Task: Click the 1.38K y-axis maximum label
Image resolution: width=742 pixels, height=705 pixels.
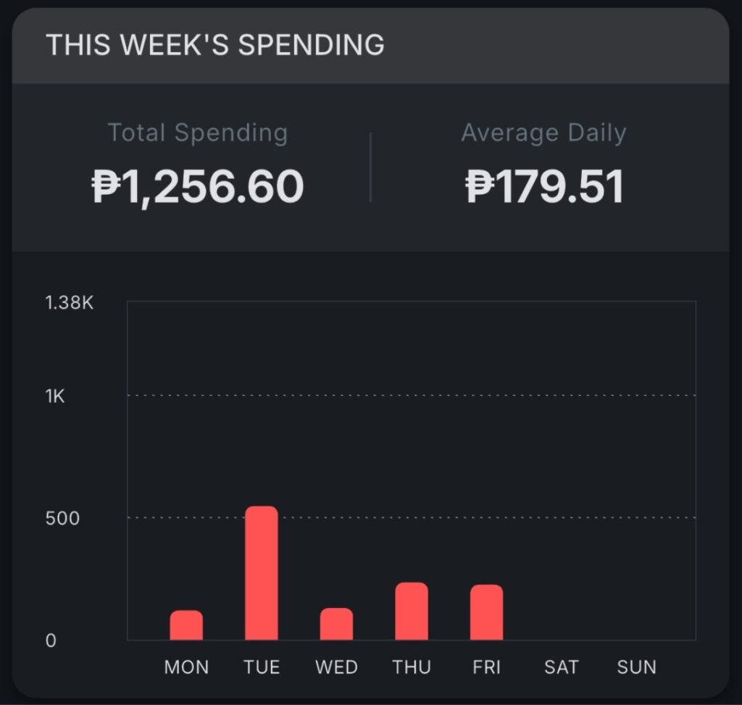Action: (x=70, y=303)
